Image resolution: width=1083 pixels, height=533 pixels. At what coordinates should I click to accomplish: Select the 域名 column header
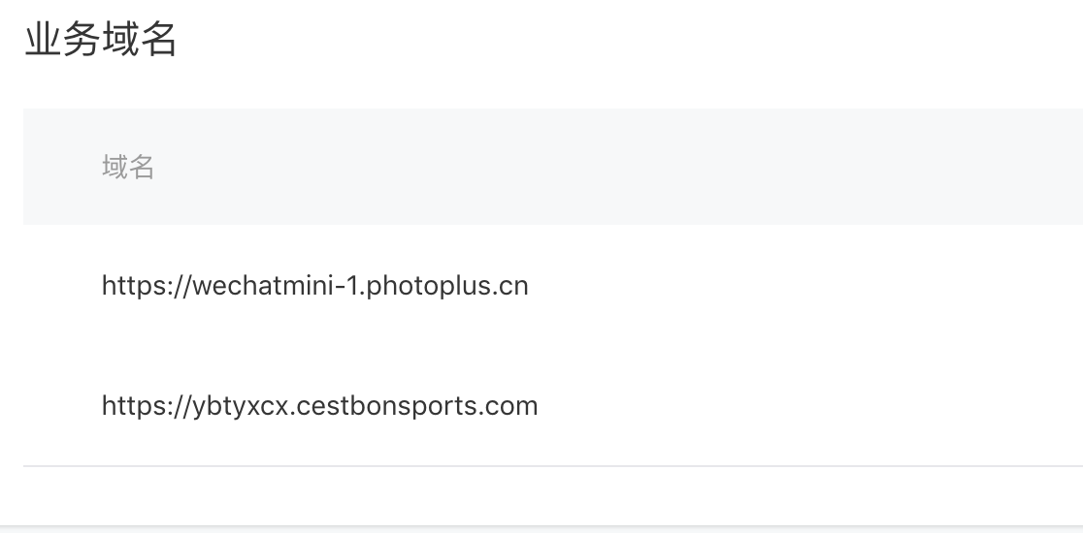click(x=128, y=167)
